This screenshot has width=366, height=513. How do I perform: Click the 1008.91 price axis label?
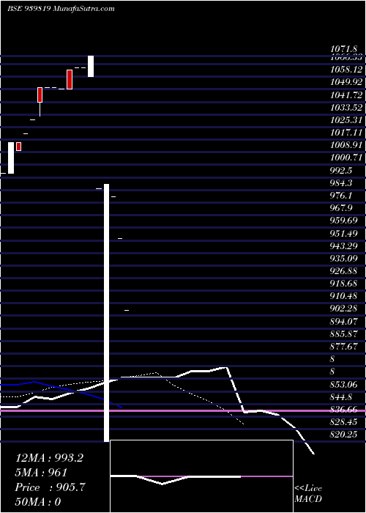coord(346,145)
